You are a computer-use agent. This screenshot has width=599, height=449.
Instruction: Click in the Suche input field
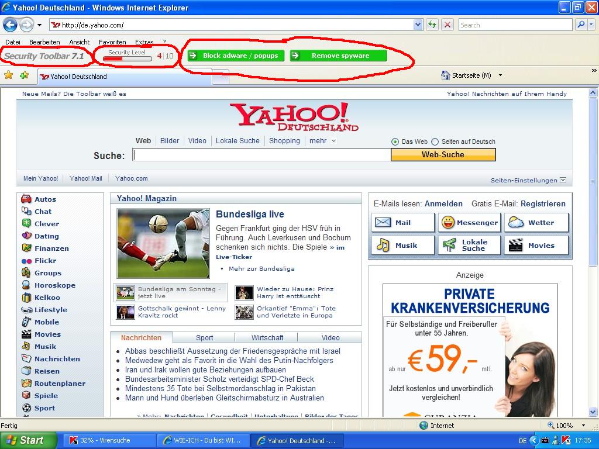coord(261,154)
